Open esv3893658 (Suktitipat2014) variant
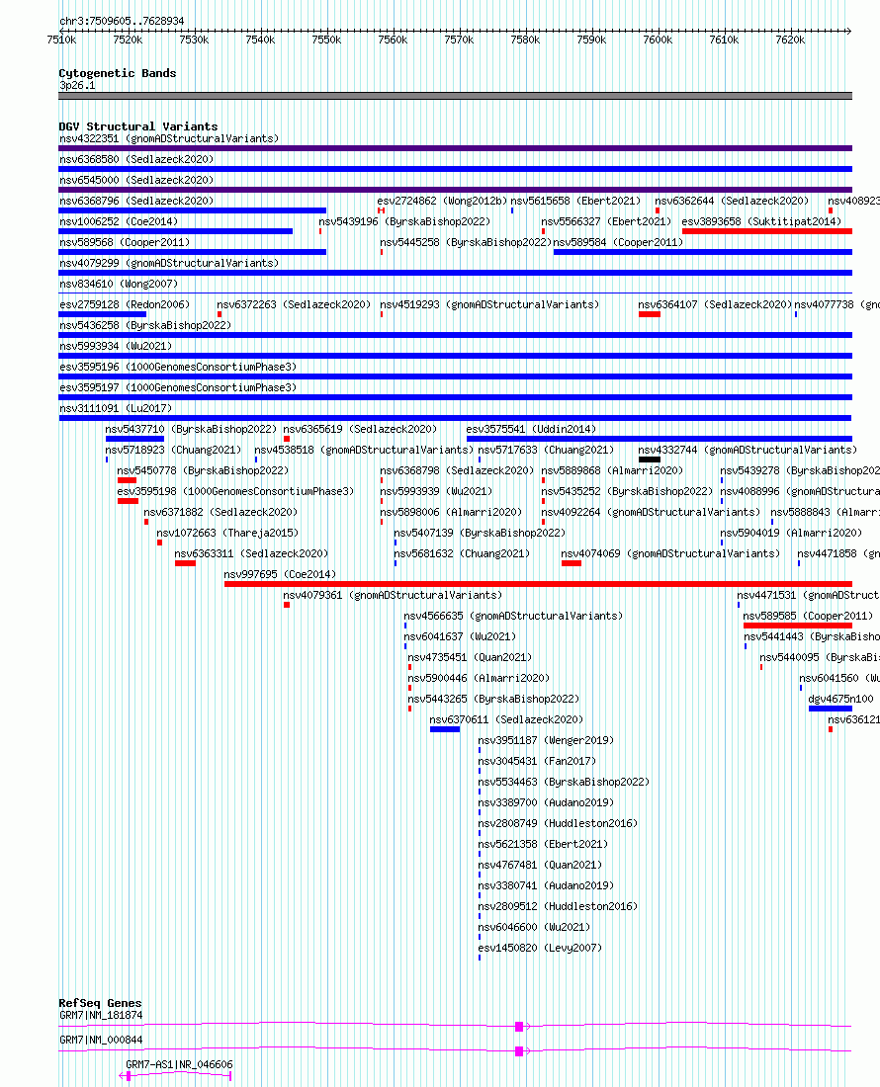Viewport: 880px width, 1087px height. click(761, 221)
